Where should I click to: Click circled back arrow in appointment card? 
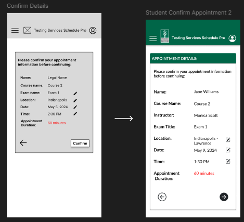(x=162, y=197)
